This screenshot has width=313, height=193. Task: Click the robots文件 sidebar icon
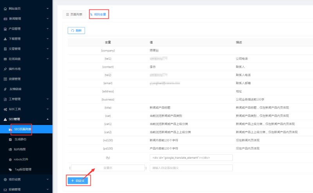(x=11, y=159)
